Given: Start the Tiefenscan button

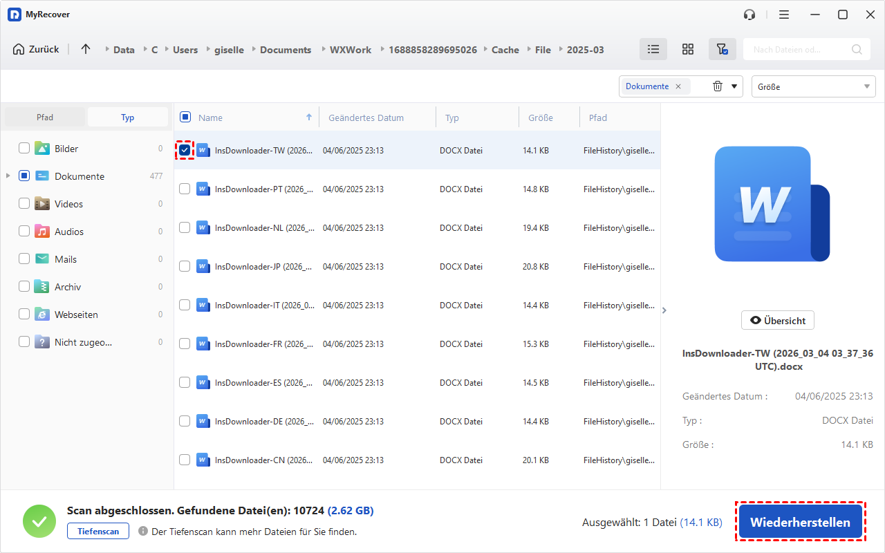Looking at the screenshot, I should coord(97,531).
